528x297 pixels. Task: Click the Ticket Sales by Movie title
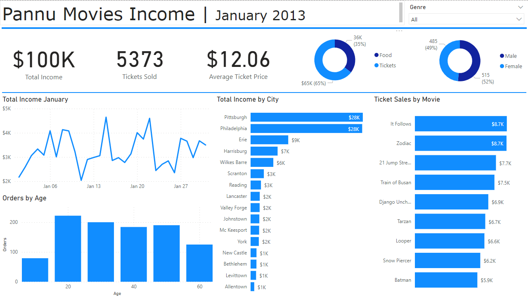click(407, 99)
